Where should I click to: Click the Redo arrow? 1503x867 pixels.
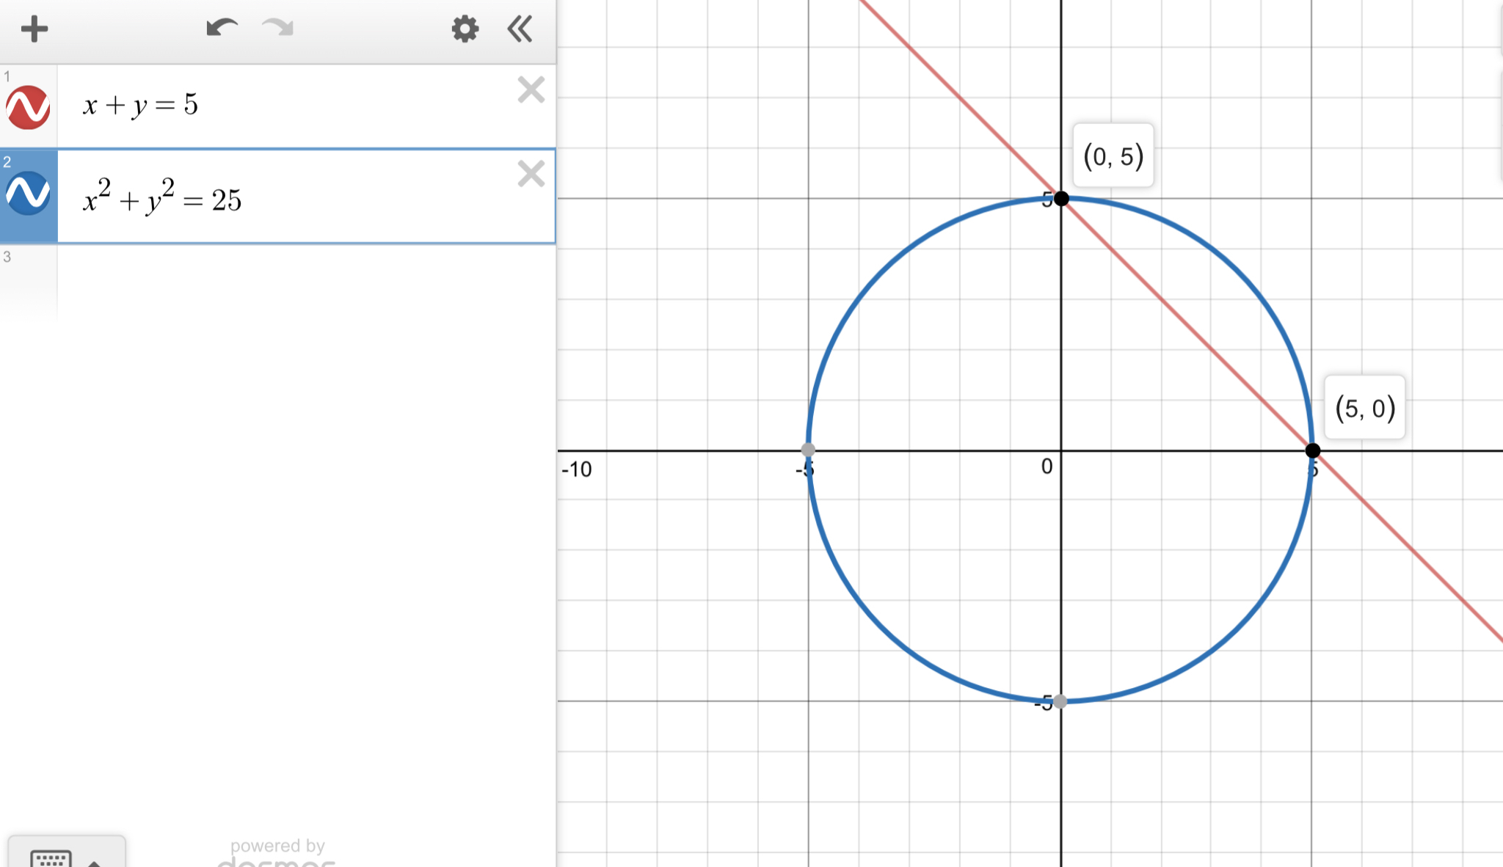point(277,29)
